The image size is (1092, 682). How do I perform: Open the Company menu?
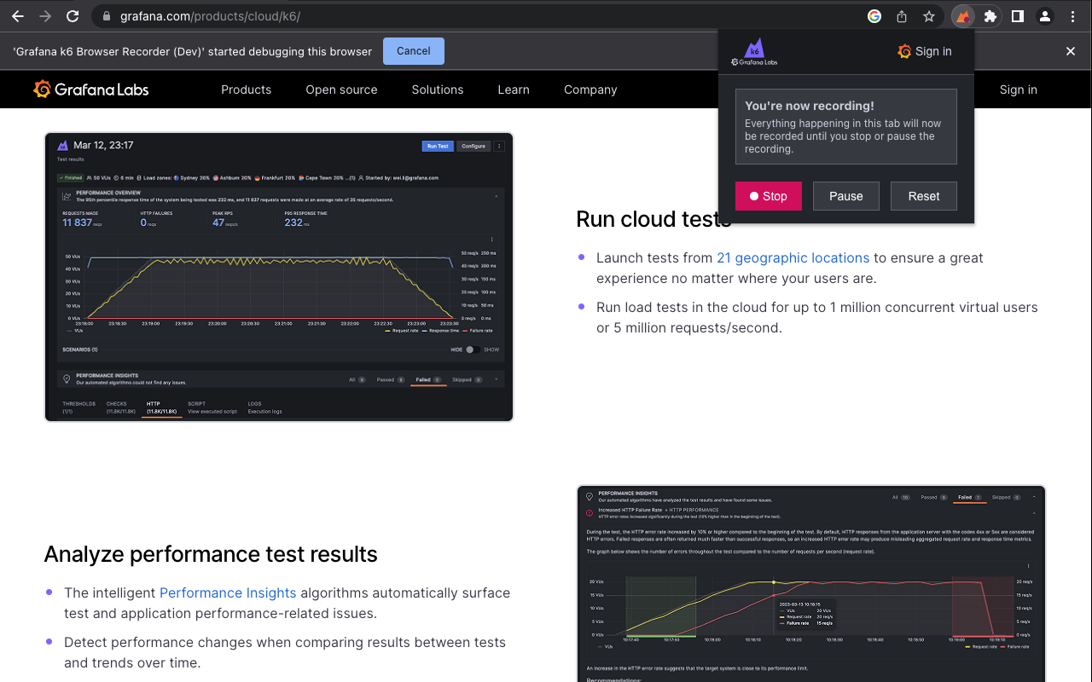(x=590, y=90)
